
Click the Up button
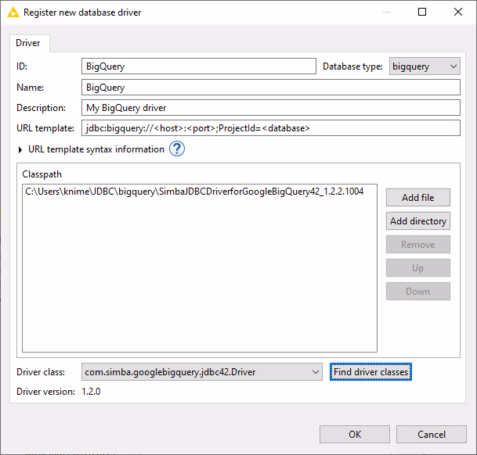(x=418, y=268)
